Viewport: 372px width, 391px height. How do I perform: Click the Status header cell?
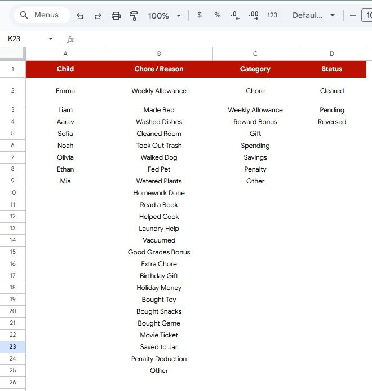332,69
